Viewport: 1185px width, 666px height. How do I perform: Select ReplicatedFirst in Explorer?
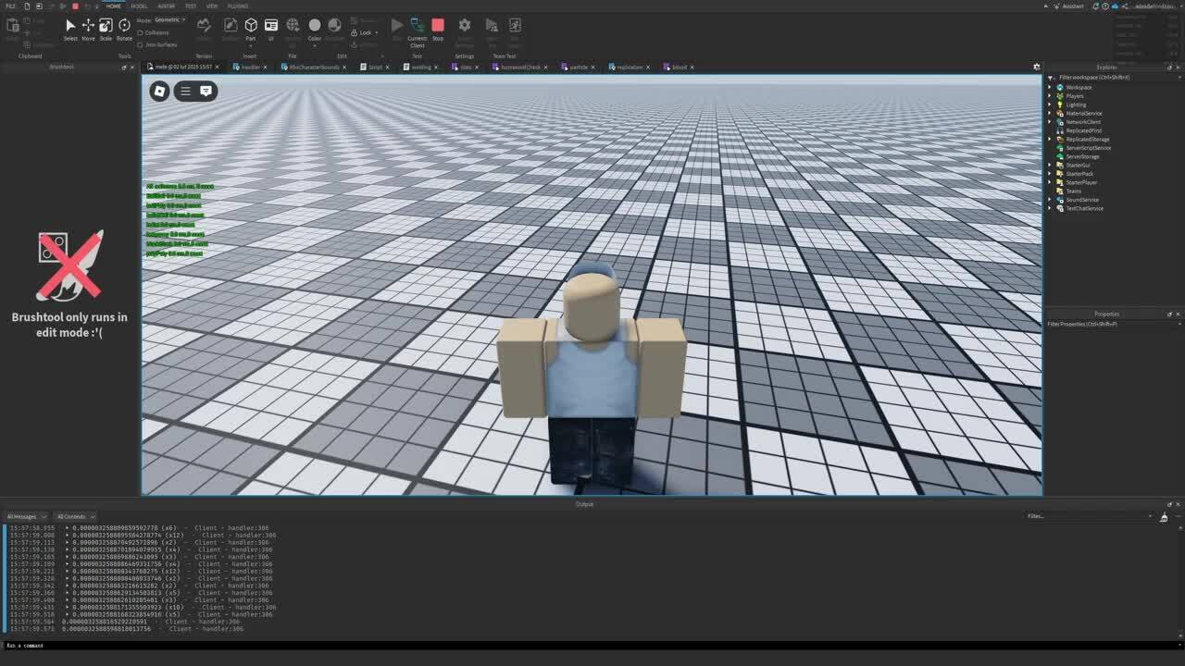point(1083,130)
